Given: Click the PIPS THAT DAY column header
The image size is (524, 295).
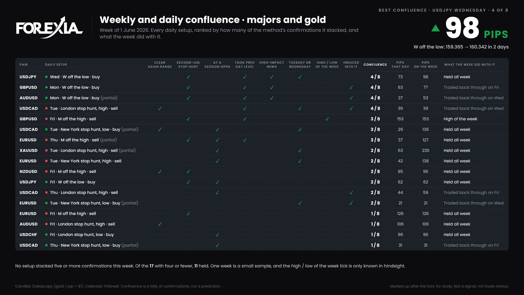Looking at the screenshot, I should coord(400,65).
